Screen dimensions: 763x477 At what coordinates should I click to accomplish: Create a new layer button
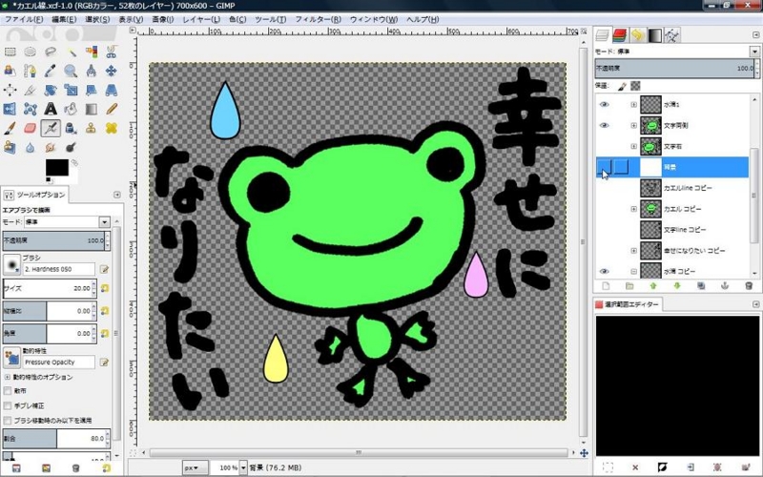pyautogui.click(x=606, y=286)
